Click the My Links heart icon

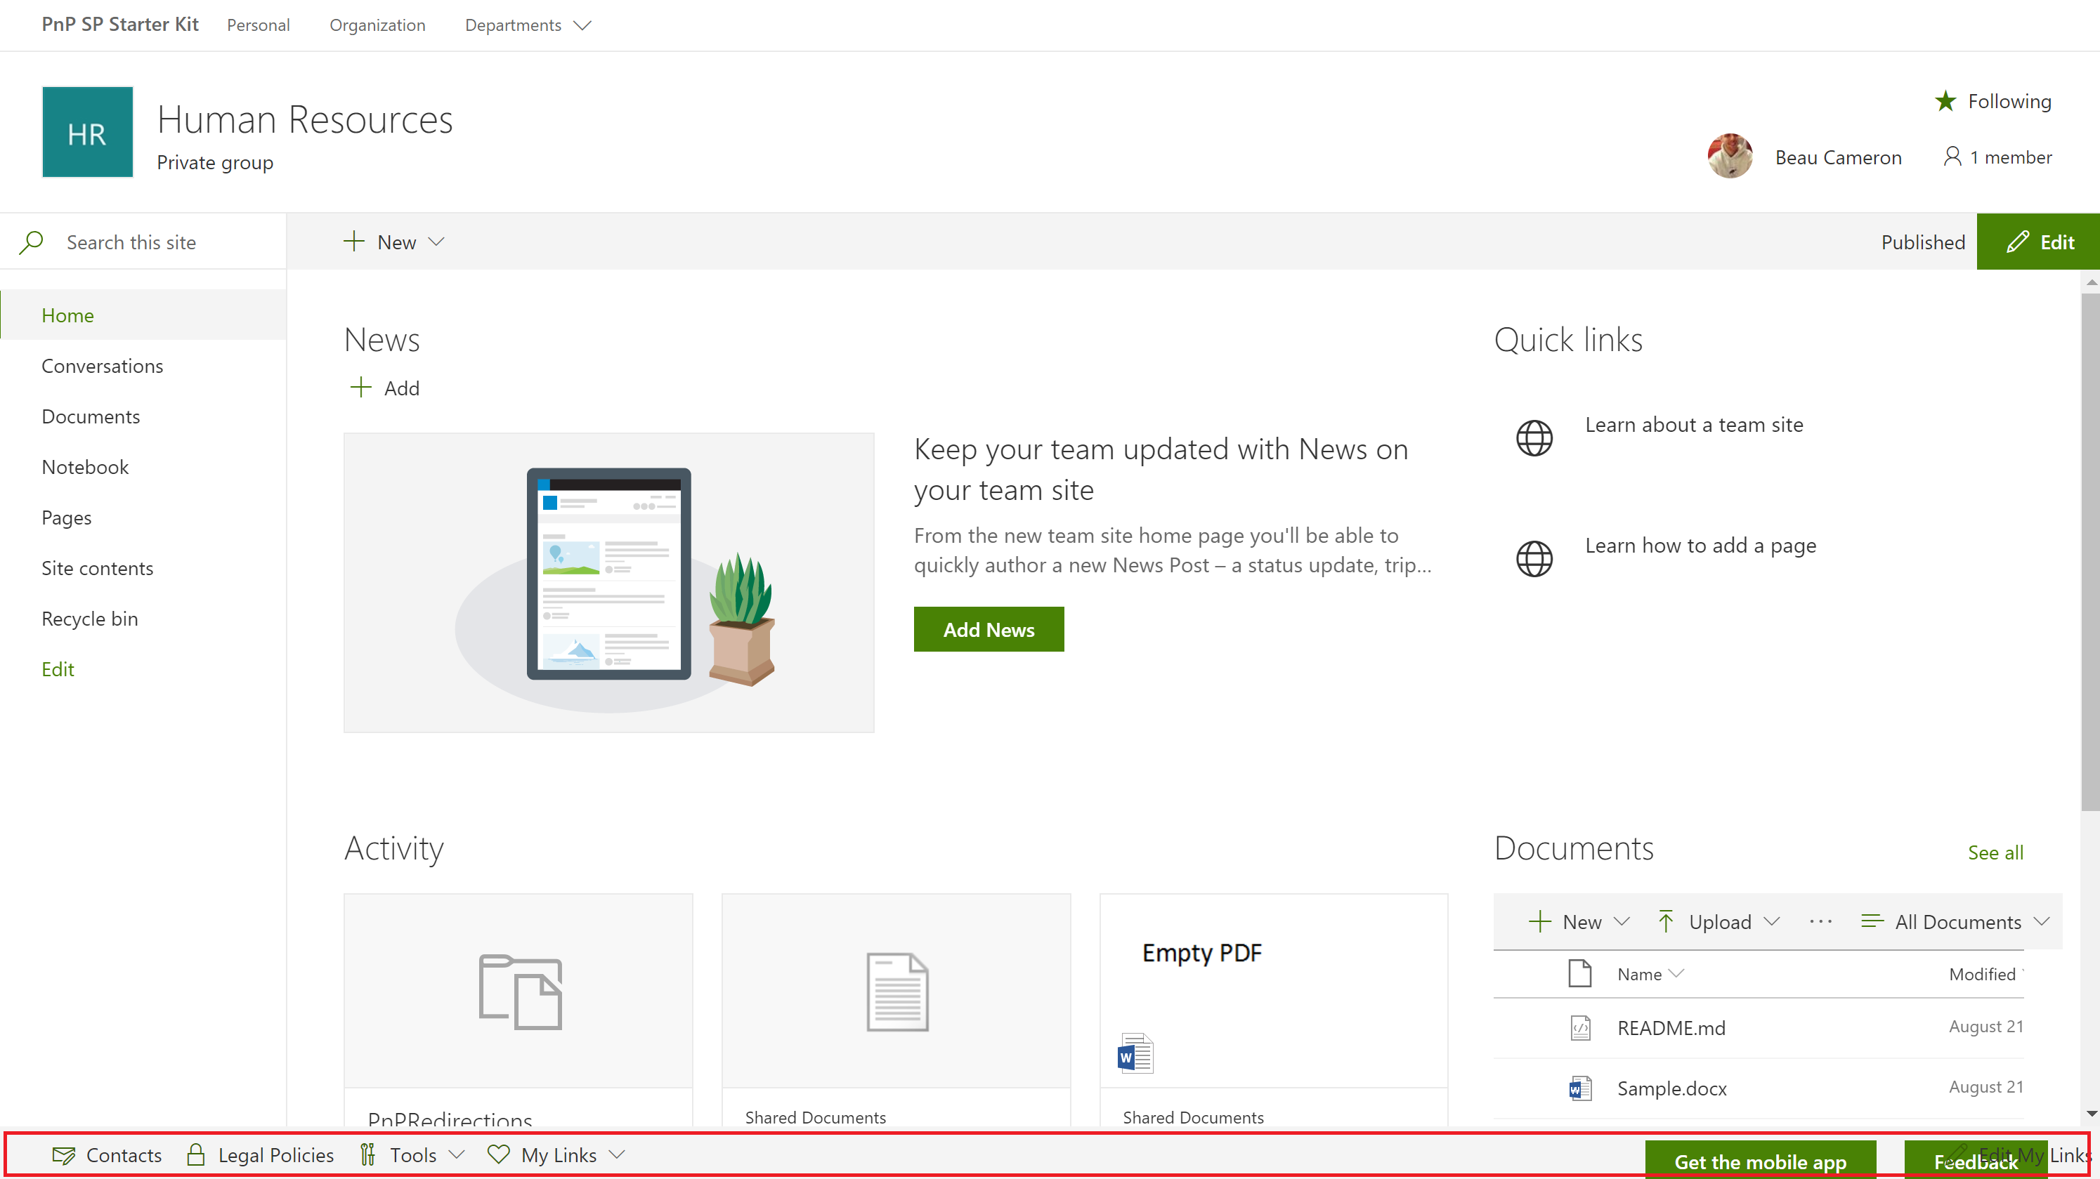click(x=499, y=1154)
